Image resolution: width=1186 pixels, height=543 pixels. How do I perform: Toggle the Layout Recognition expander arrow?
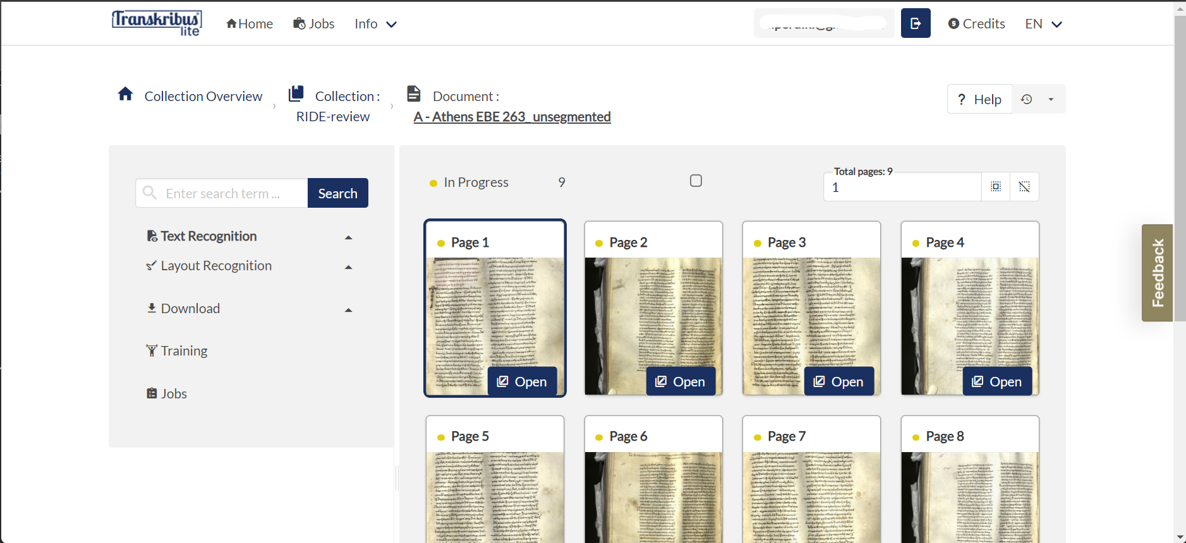348,267
